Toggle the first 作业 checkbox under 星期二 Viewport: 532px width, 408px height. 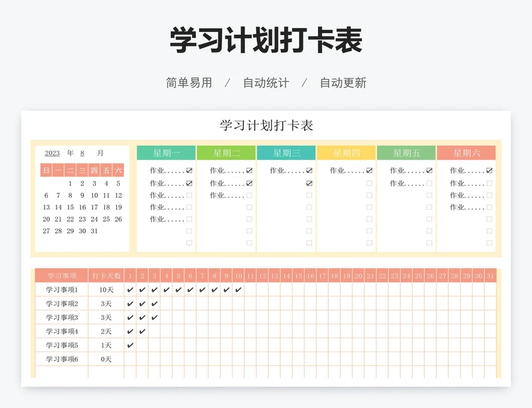click(249, 170)
